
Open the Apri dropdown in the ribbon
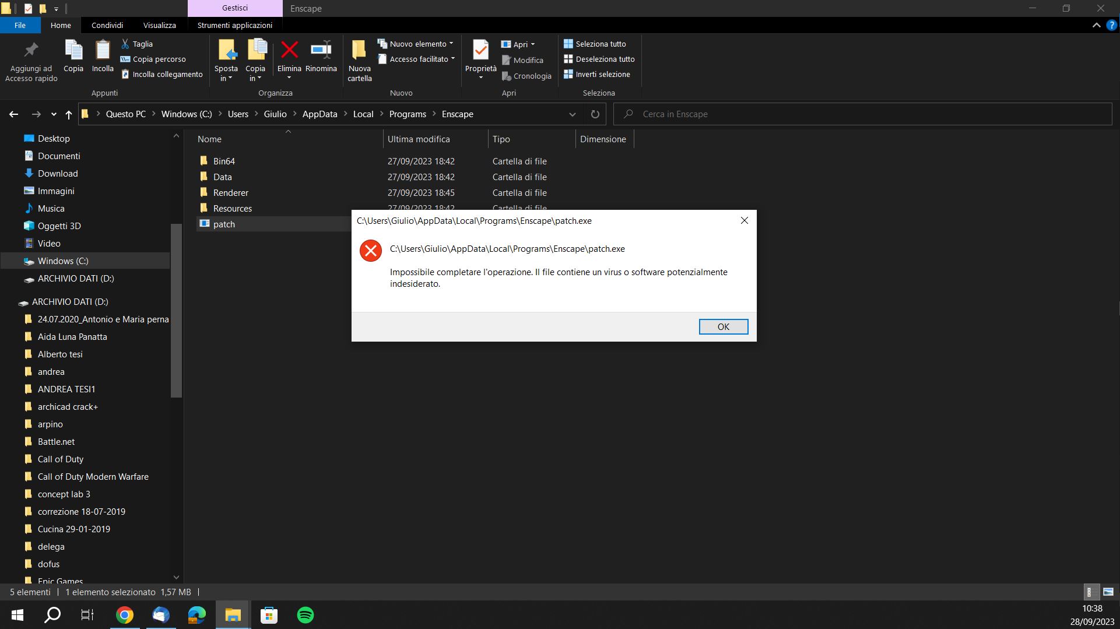click(518, 44)
